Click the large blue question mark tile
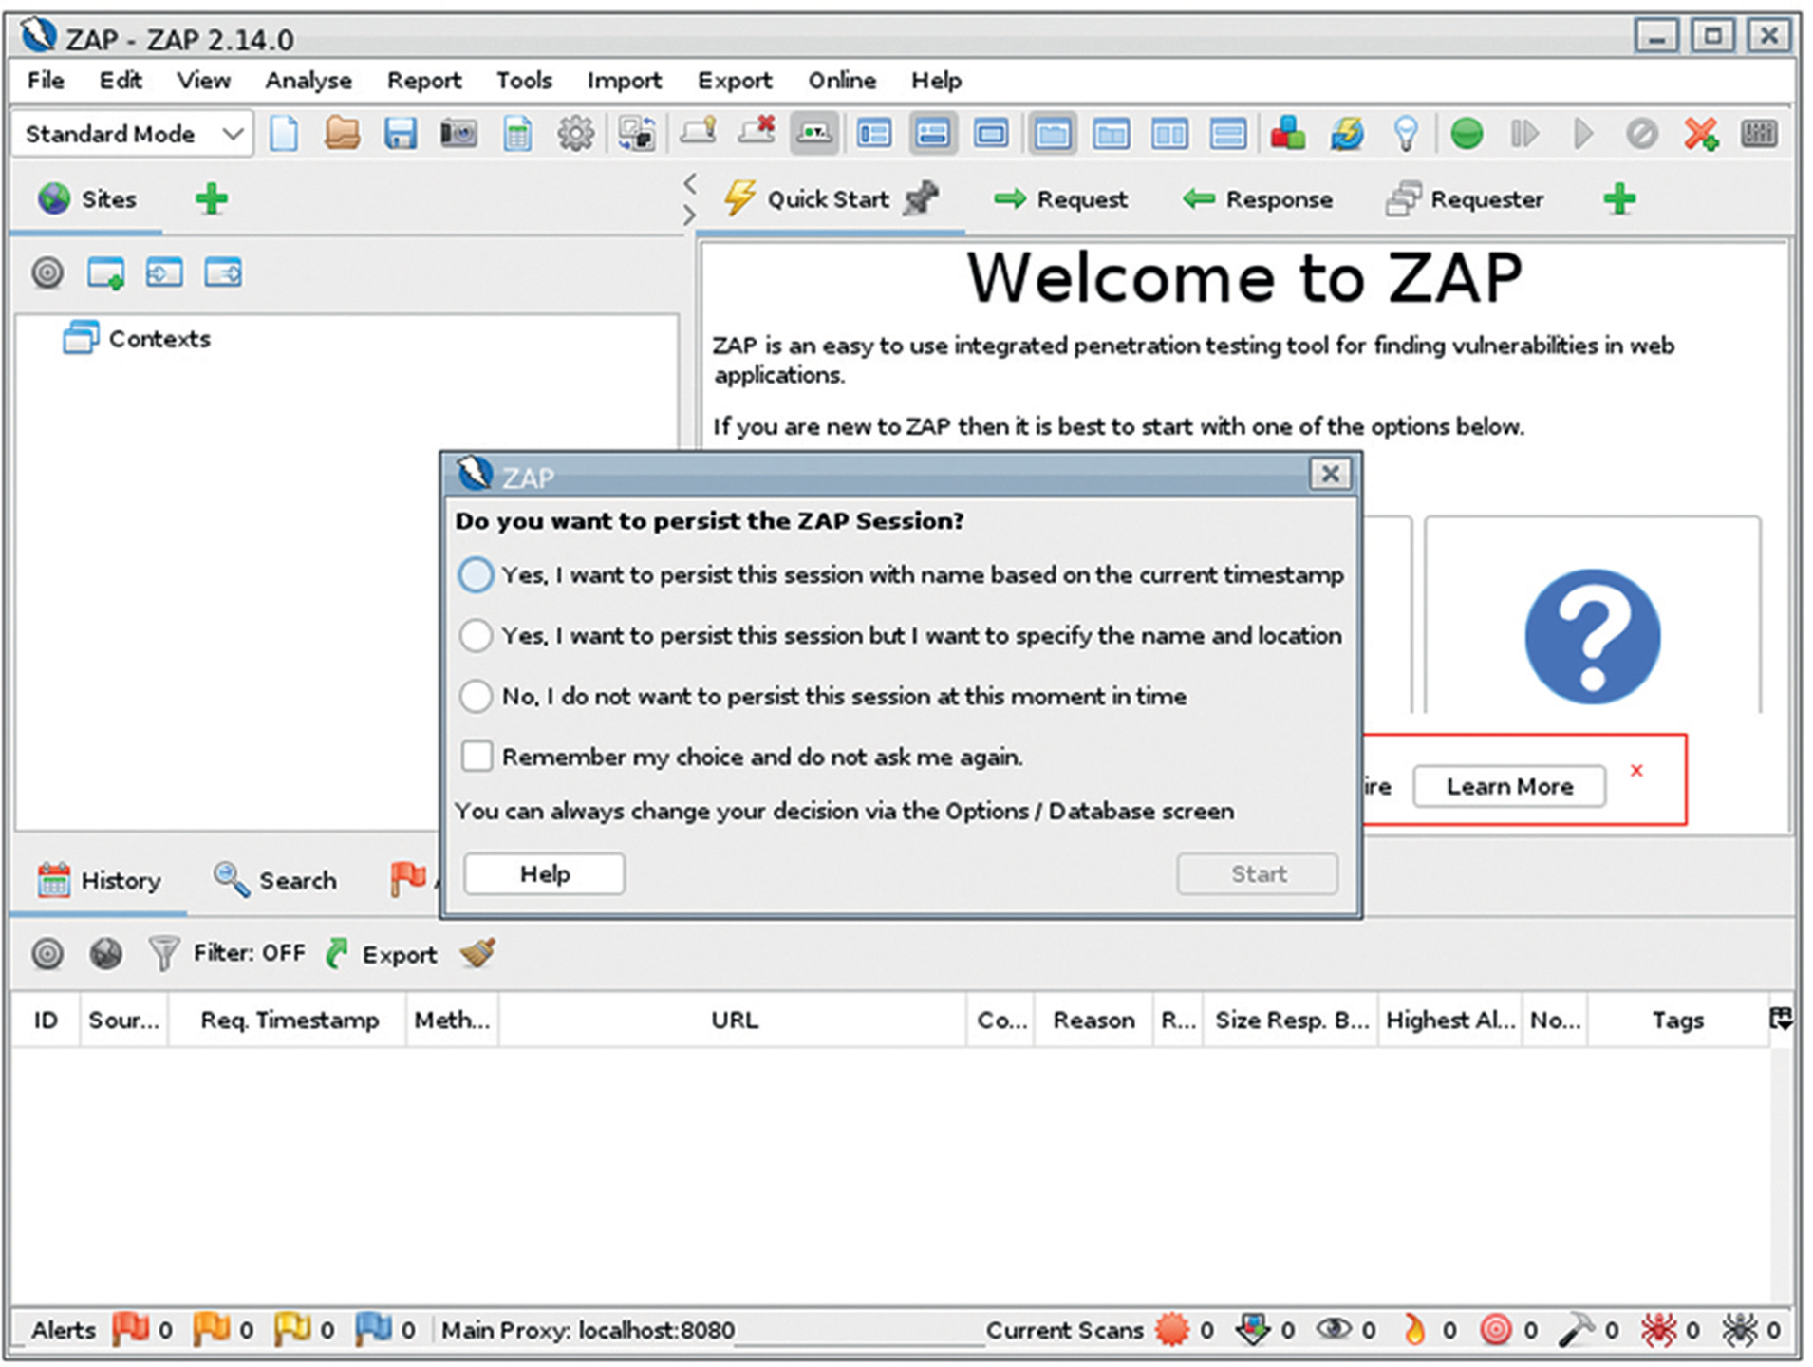Screen dimensions: 1813x1367 [1592, 636]
